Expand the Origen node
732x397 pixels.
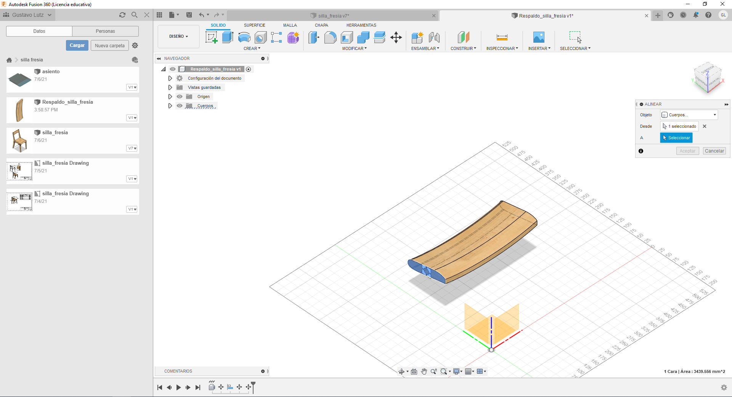pyautogui.click(x=170, y=96)
